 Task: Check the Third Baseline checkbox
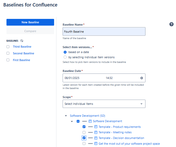pyautogui.click(x=8, y=47)
